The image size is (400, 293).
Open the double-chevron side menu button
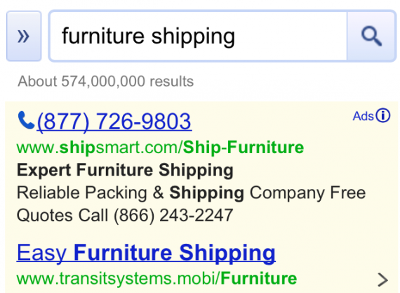click(24, 36)
